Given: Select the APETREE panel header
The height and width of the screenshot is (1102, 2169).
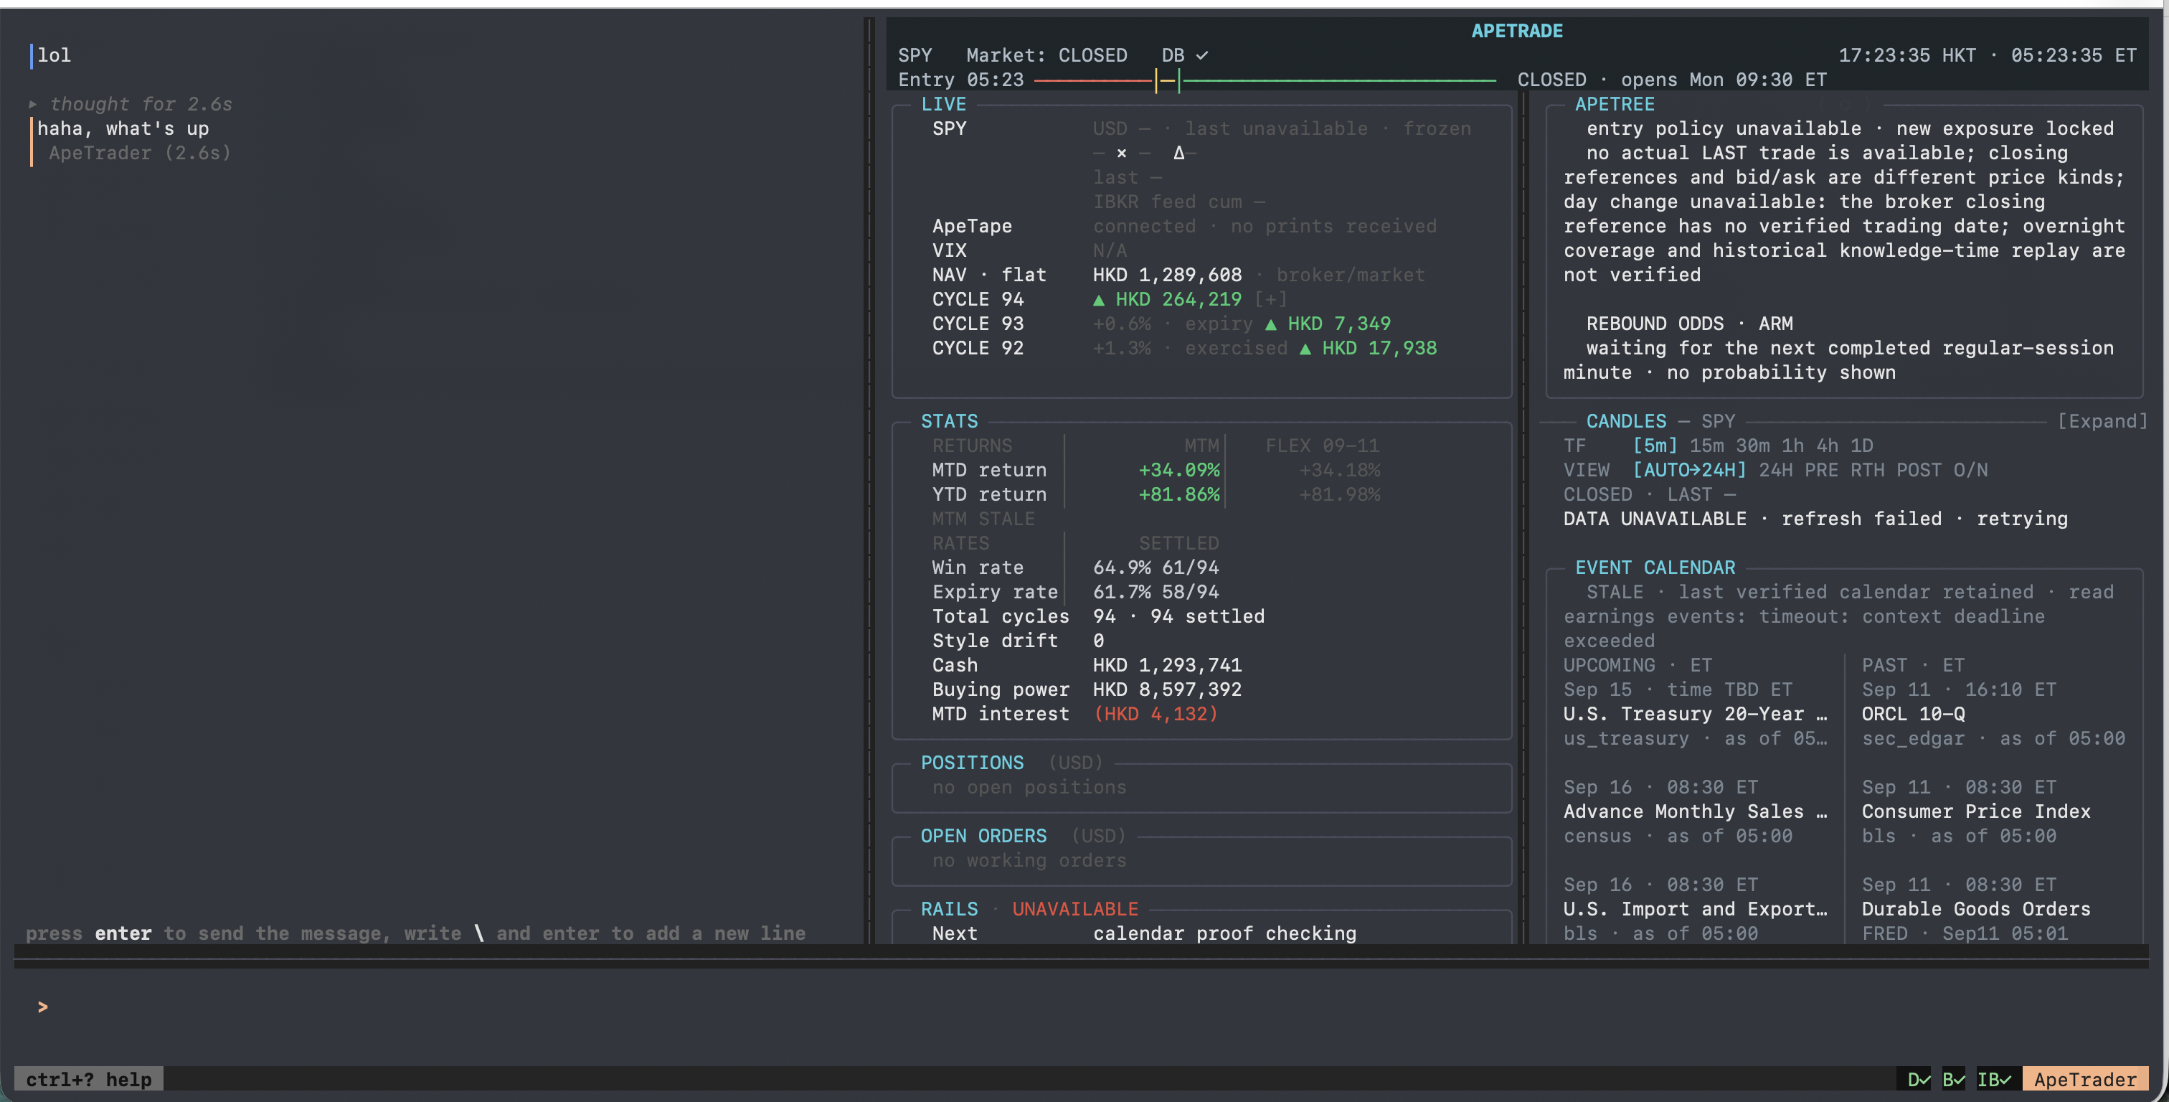Looking at the screenshot, I should click(1614, 105).
